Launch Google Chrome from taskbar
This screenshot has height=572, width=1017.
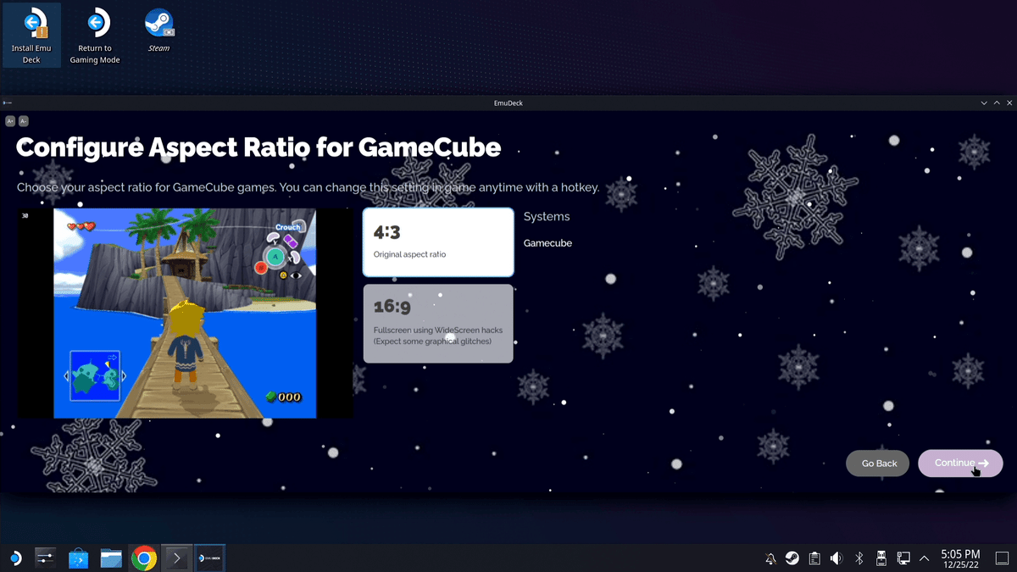point(144,558)
